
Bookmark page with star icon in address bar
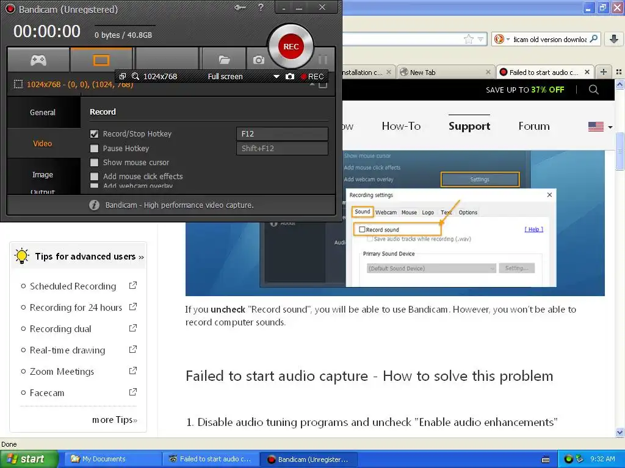coord(468,39)
